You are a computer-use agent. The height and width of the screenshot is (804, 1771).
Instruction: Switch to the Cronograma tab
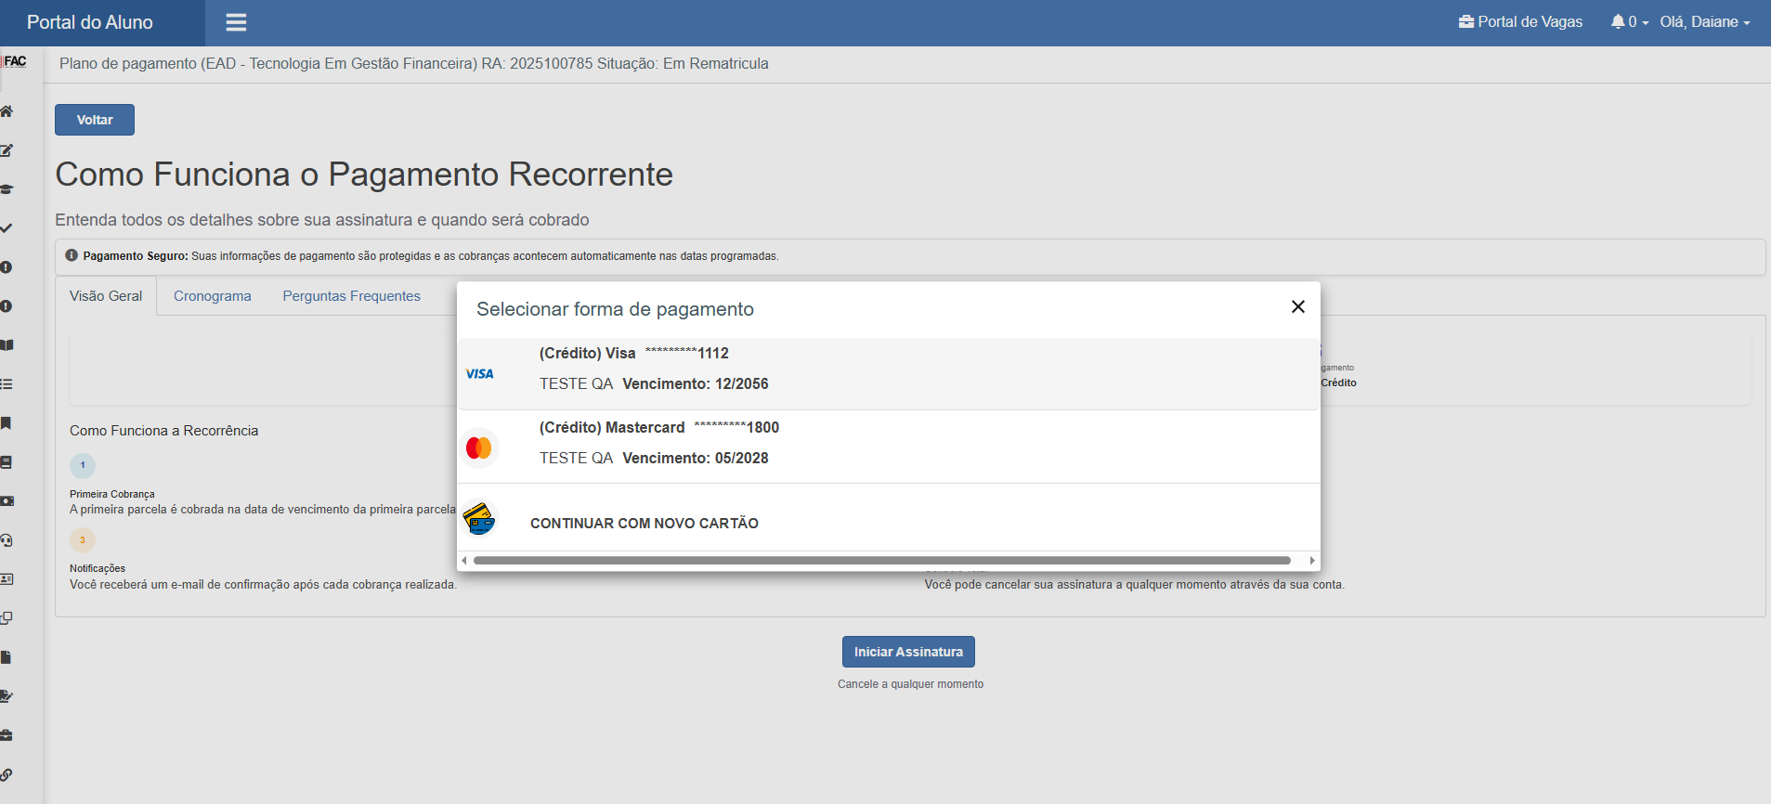[x=212, y=296]
